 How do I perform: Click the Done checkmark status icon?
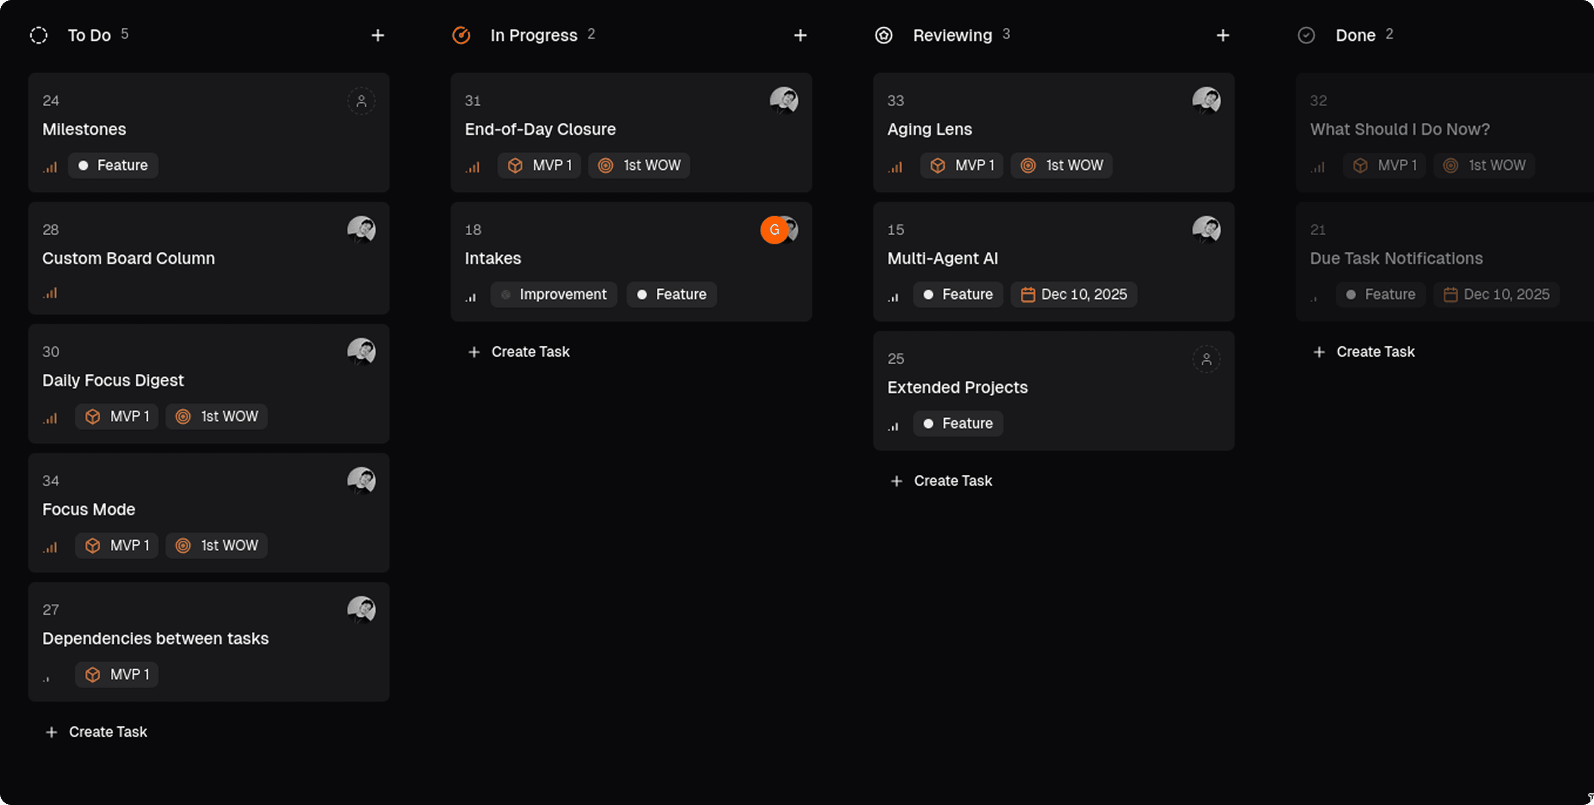coord(1306,35)
